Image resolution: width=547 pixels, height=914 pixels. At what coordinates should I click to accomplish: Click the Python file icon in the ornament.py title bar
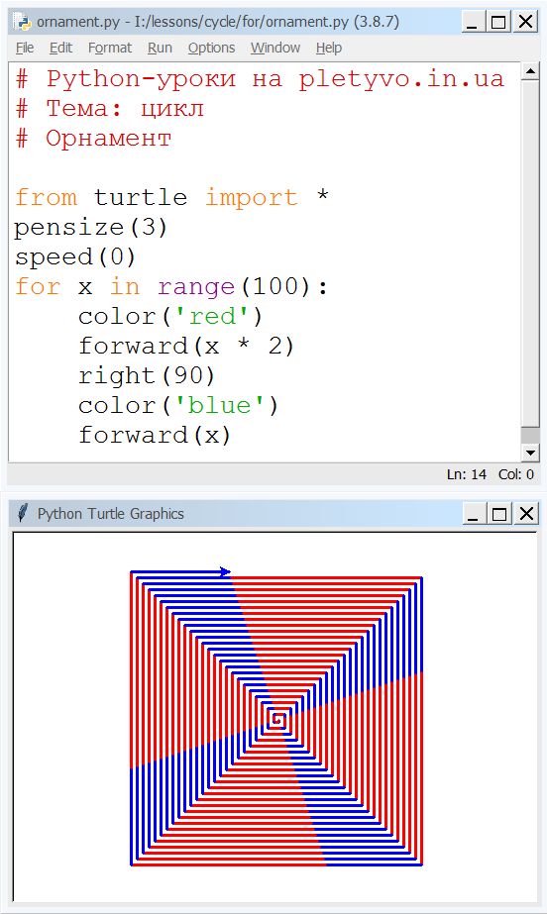click(x=22, y=22)
